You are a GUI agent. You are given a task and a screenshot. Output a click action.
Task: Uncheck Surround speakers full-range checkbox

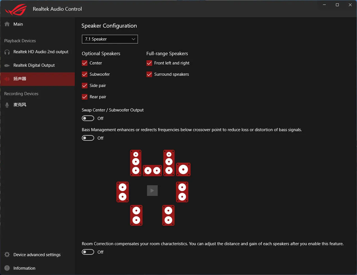(x=149, y=74)
